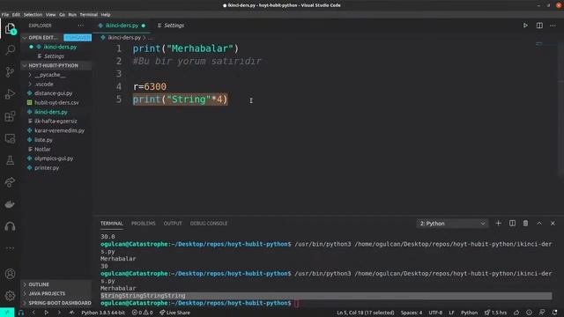The image size is (564, 317).
Task: Open editor More Actions ellipsis
Action: coord(553,26)
